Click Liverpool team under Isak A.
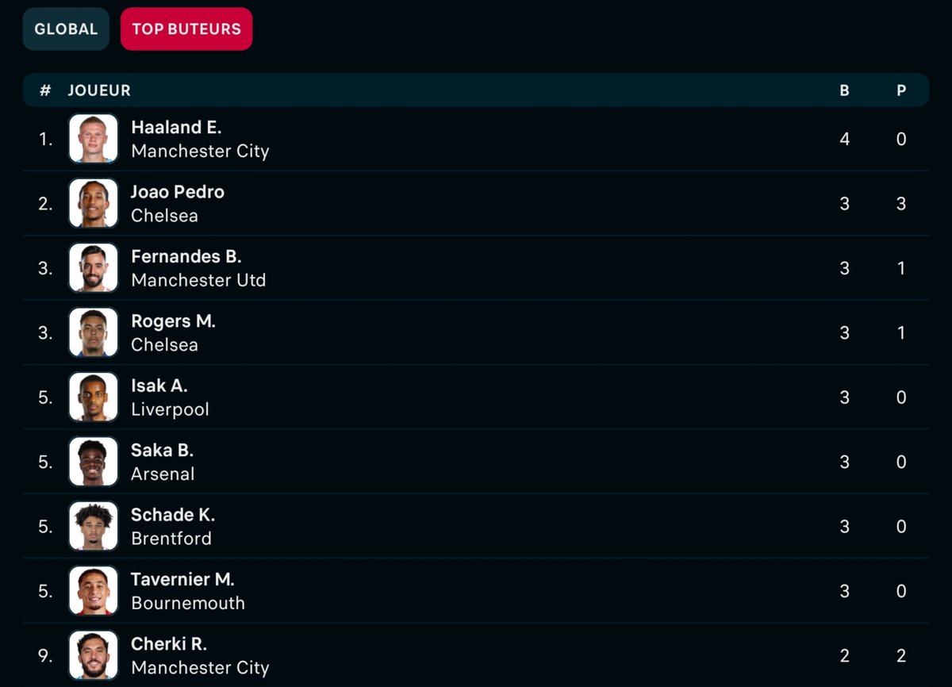The width and height of the screenshot is (952, 687). coord(170,409)
